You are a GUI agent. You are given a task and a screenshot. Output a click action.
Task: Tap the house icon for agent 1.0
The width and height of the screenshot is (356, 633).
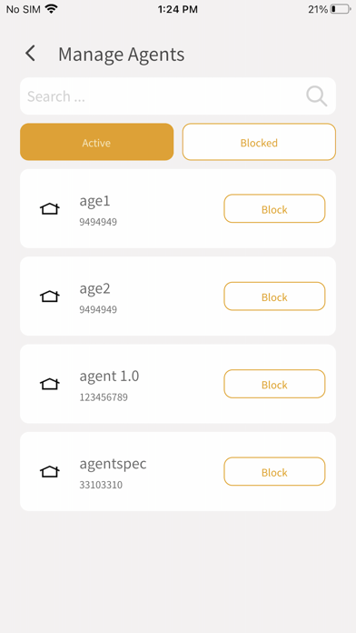(x=50, y=384)
